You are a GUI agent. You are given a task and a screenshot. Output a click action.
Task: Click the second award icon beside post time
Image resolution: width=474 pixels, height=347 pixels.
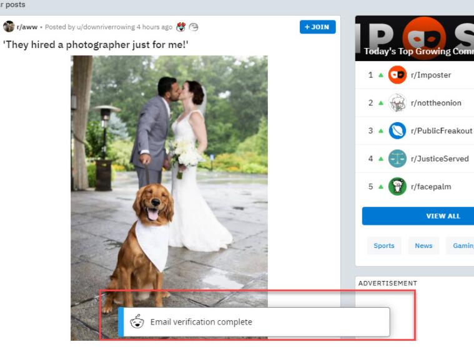(x=194, y=27)
